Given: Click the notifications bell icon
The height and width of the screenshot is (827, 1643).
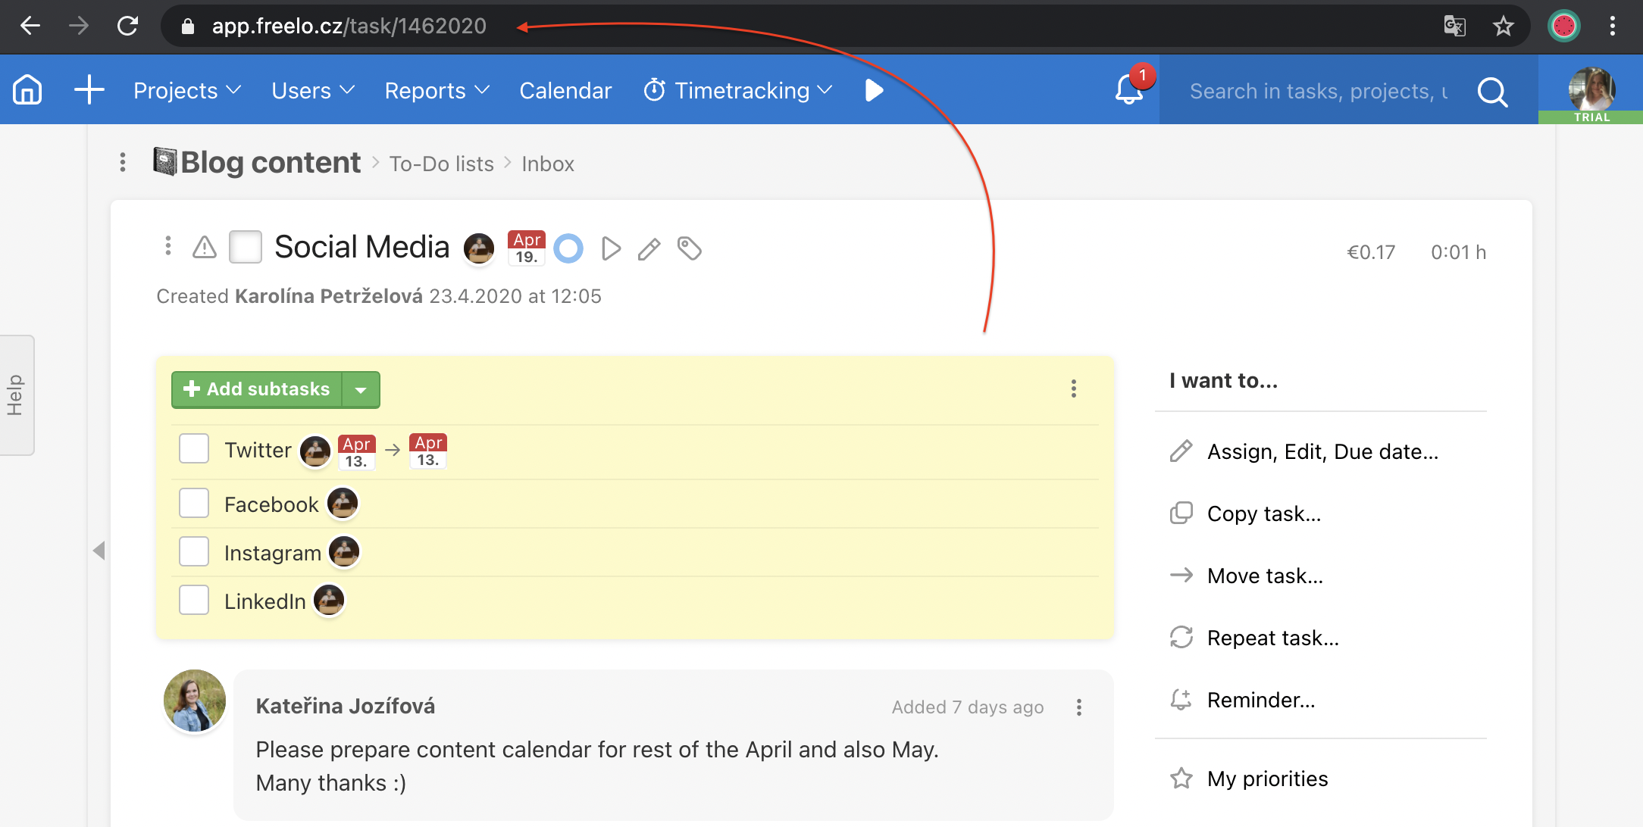Looking at the screenshot, I should click(1126, 92).
